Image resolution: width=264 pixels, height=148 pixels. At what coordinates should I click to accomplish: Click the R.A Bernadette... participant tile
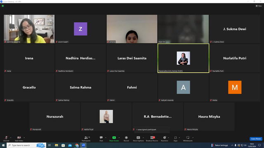coord(158,116)
